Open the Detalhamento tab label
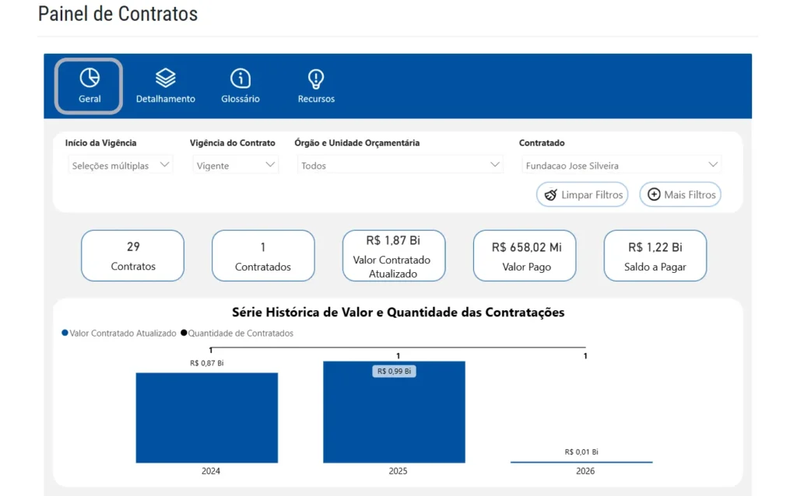The width and height of the screenshot is (797, 496). (x=165, y=99)
